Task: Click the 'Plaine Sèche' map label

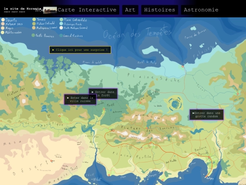Action: [154, 78]
